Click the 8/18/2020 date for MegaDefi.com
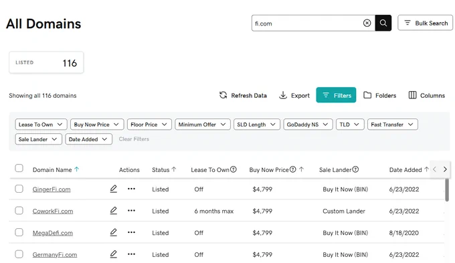Viewport: 455px width, 263px height. 404,233
